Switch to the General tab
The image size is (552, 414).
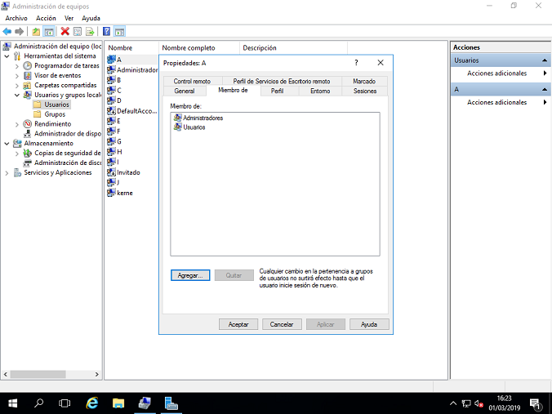tap(185, 91)
